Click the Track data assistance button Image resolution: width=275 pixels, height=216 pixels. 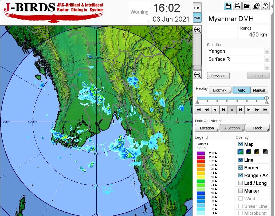257,128
